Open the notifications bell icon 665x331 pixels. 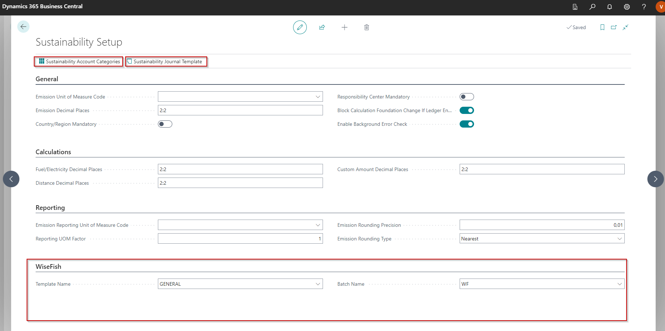(609, 7)
